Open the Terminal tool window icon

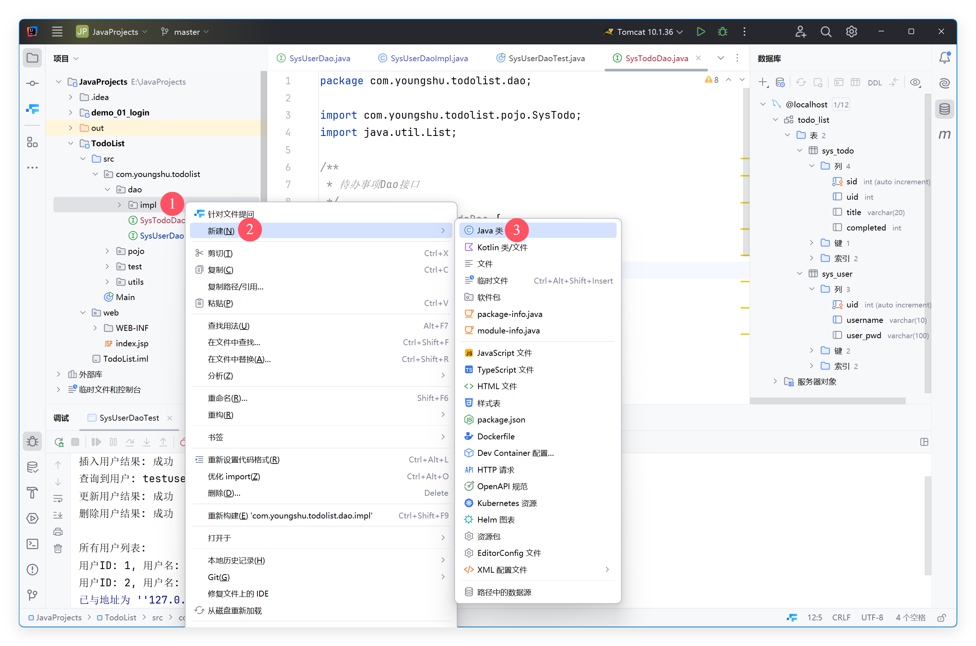32,544
